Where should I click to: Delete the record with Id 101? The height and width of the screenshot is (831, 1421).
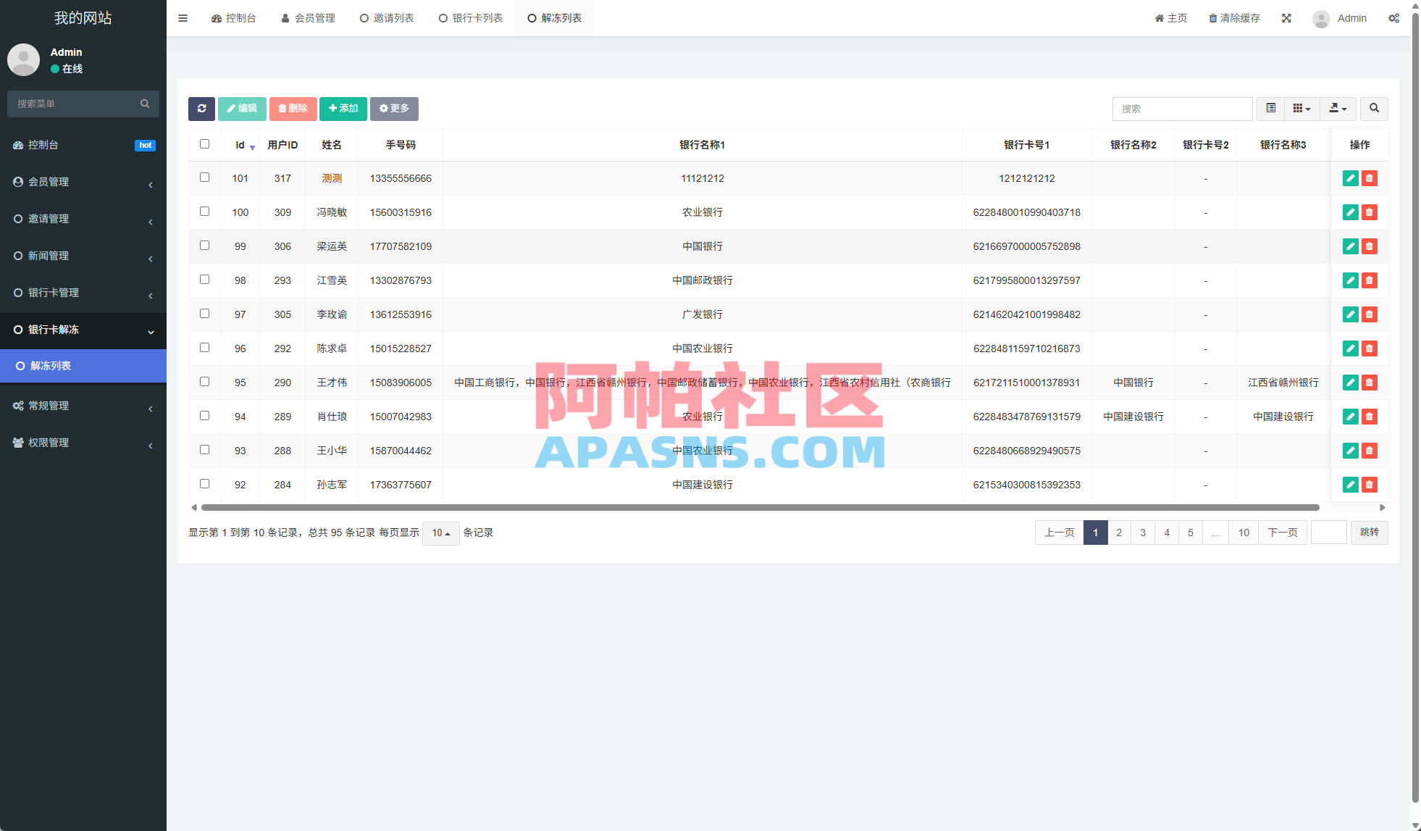tap(1370, 178)
